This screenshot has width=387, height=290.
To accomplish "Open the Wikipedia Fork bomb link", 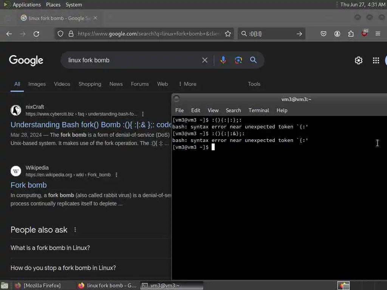I will click(29, 185).
